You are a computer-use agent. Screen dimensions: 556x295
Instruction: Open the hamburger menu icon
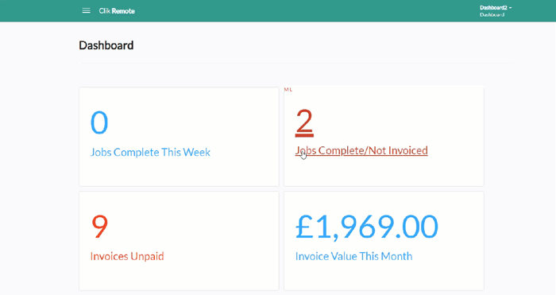point(86,10)
